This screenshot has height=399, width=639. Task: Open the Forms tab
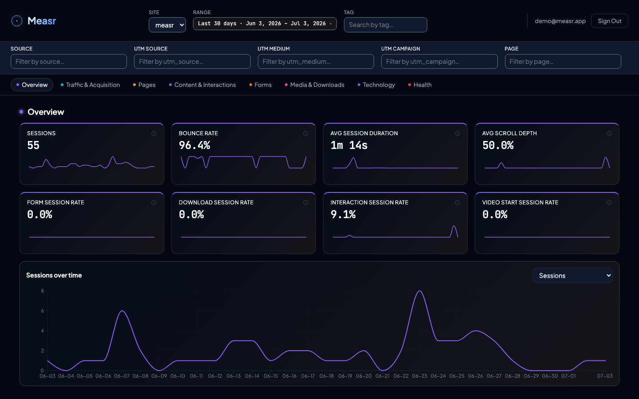(260, 85)
